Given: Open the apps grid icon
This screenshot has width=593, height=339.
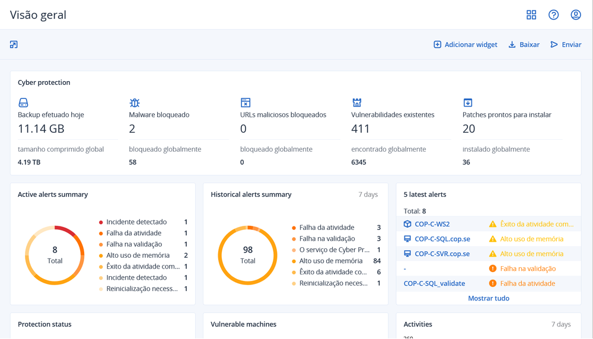Looking at the screenshot, I should pos(531,15).
